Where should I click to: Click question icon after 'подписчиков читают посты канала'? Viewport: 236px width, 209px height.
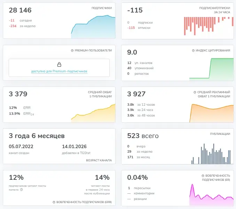(21, 190)
